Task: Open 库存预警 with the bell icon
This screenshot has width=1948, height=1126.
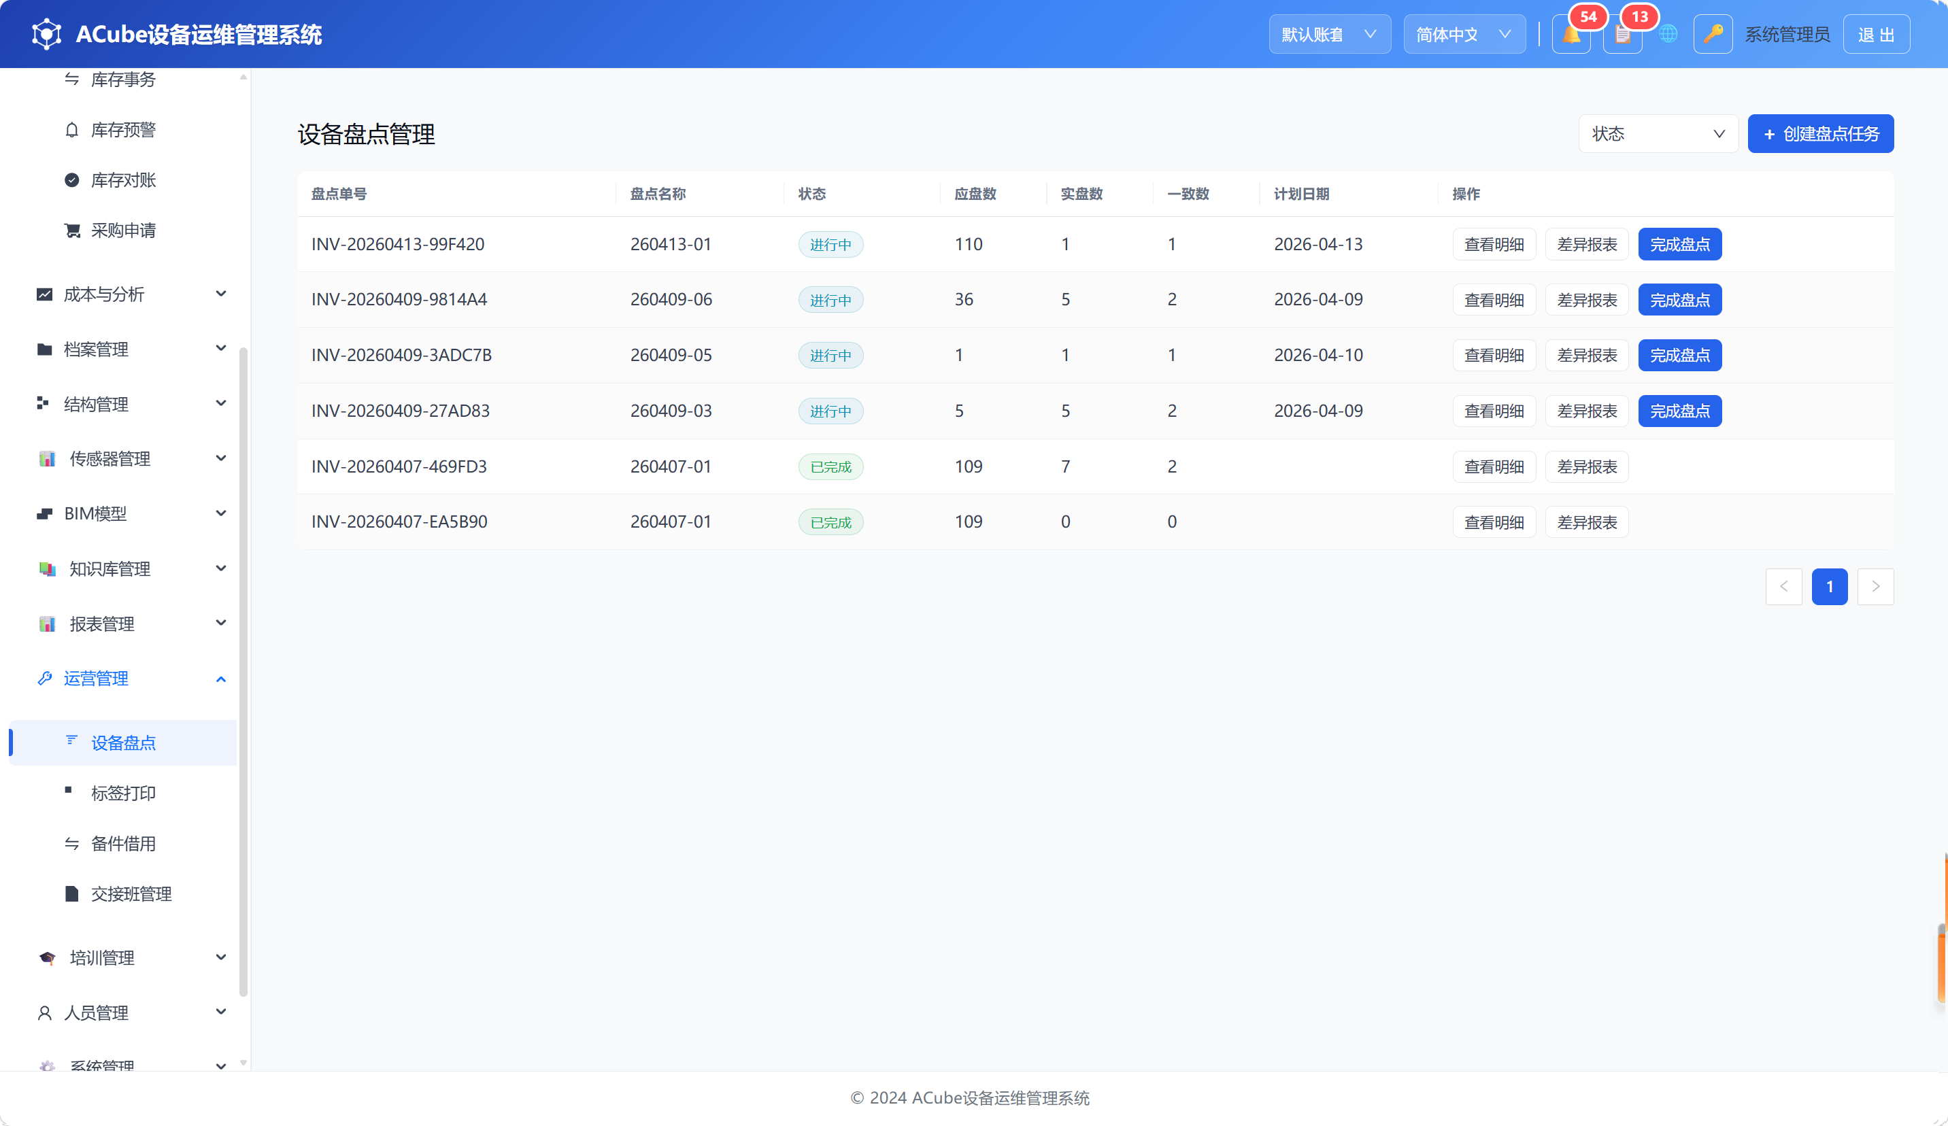Action: tap(124, 130)
